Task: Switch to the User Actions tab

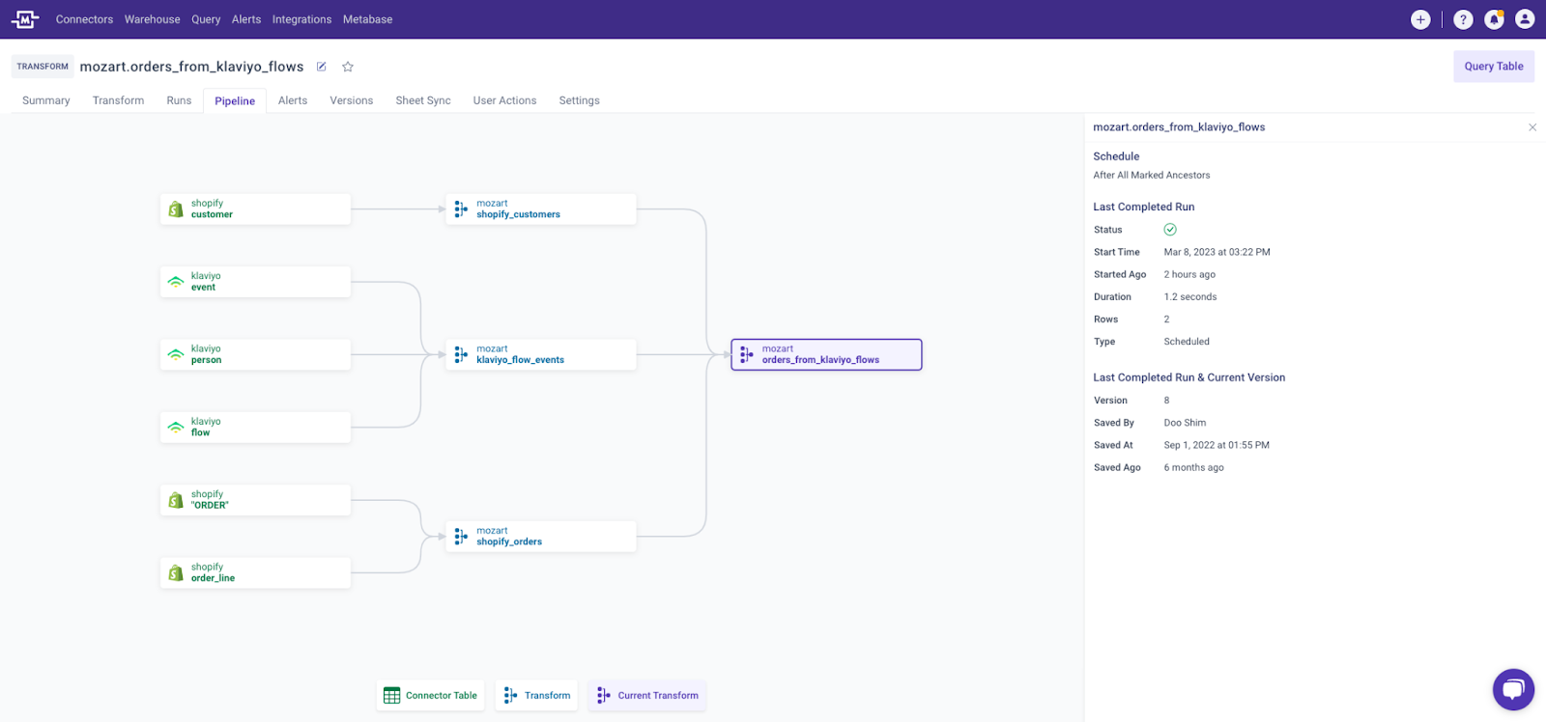Action: click(x=504, y=100)
